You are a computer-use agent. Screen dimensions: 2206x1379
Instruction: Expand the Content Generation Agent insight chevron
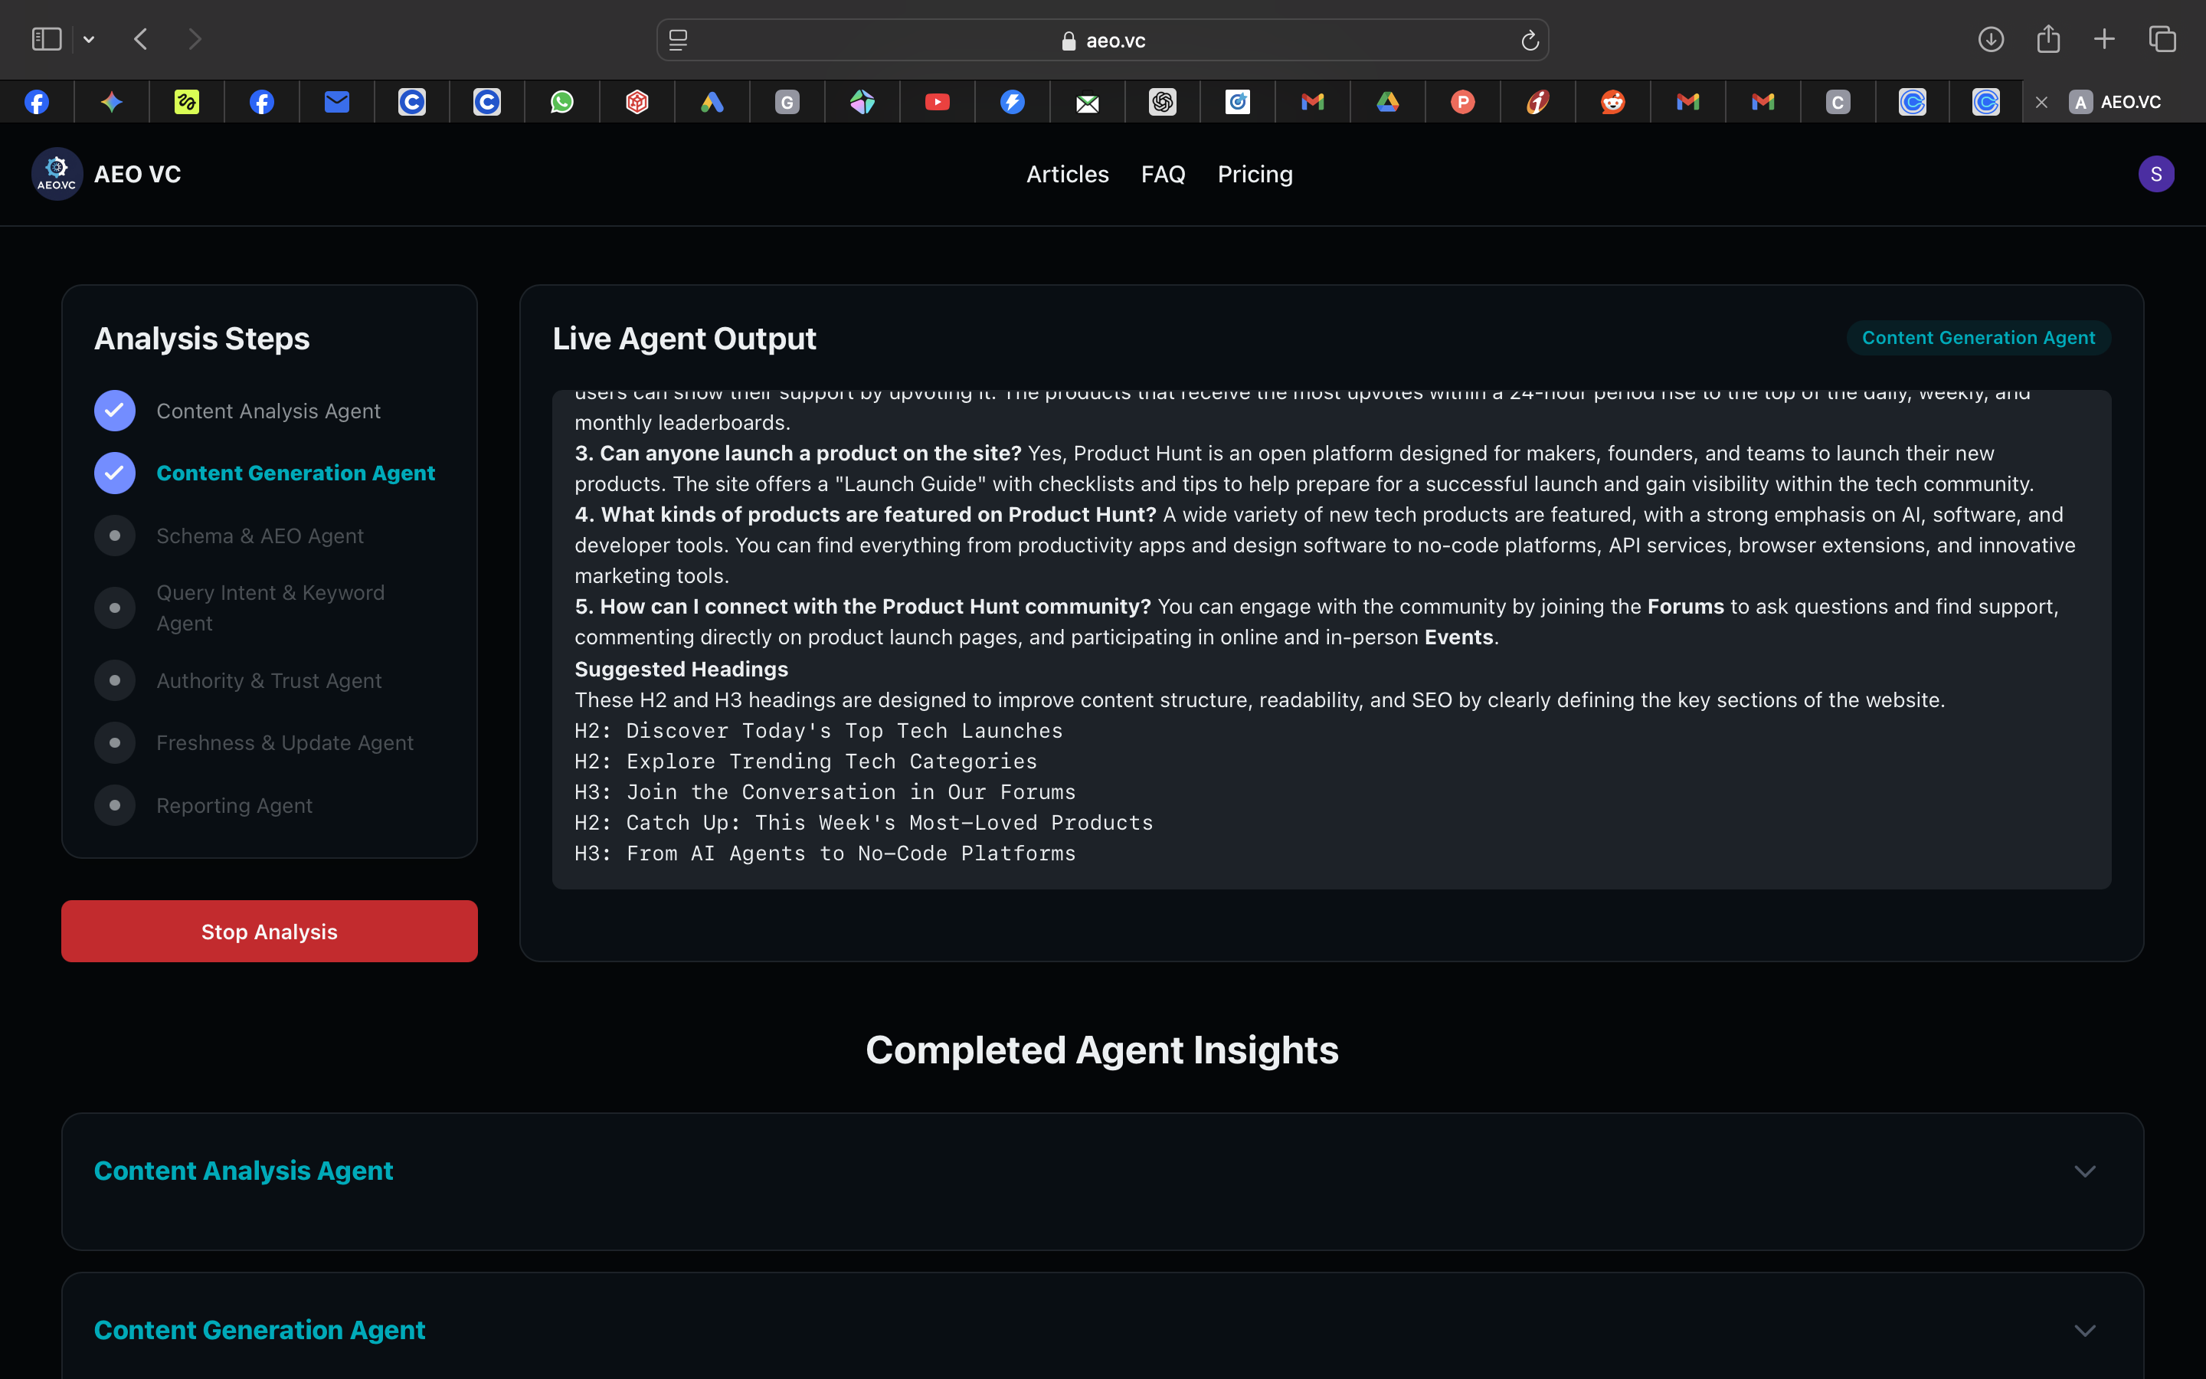2085,1331
